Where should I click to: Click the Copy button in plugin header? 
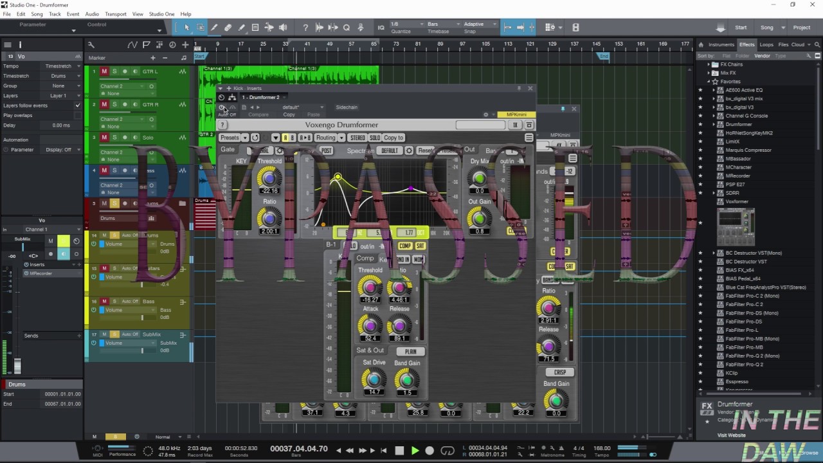289,115
